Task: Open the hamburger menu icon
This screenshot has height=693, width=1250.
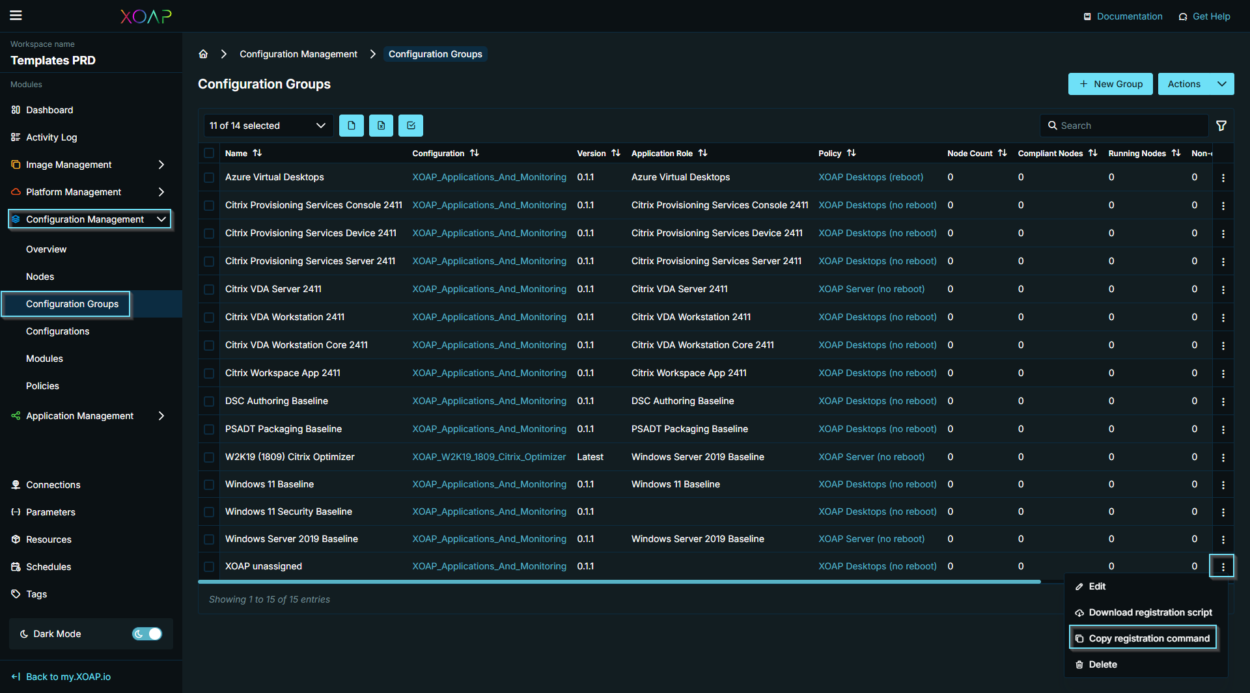Action: (x=16, y=15)
